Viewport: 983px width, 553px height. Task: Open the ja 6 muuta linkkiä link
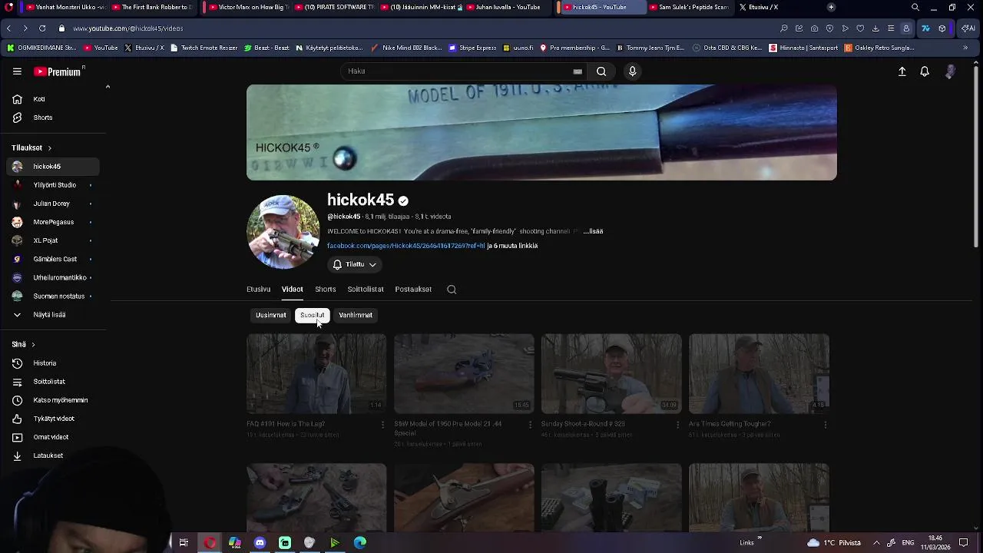click(512, 246)
